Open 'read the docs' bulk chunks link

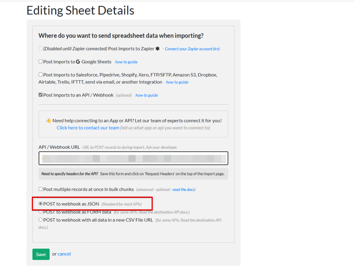click(x=184, y=190)
